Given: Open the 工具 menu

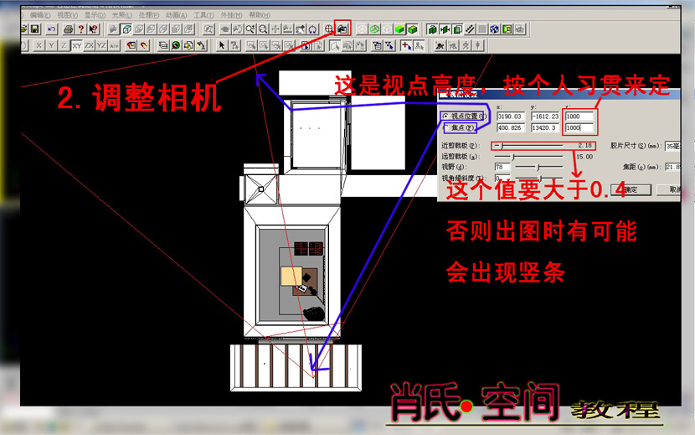Looking at the screenshot, I should point(203,16).
